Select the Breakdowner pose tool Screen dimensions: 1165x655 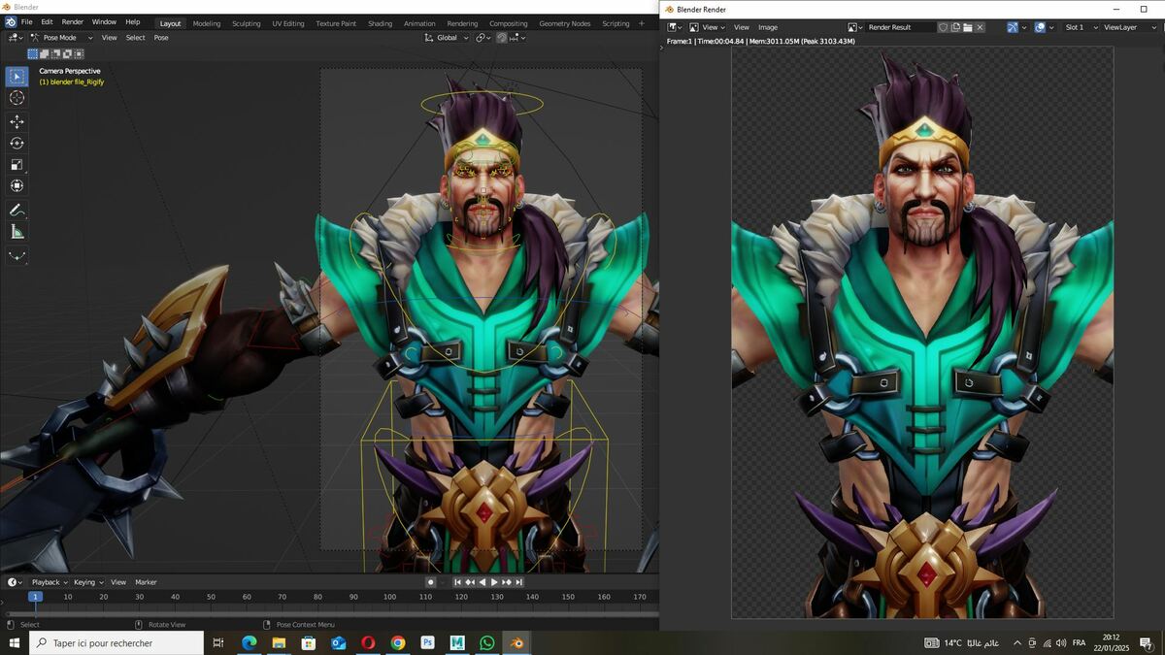click(x=17, y=256)
